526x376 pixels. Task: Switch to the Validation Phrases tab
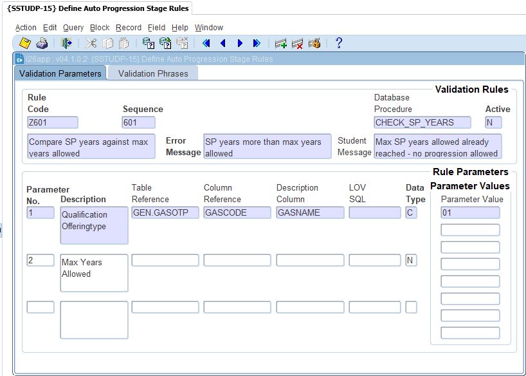(153, 73)
